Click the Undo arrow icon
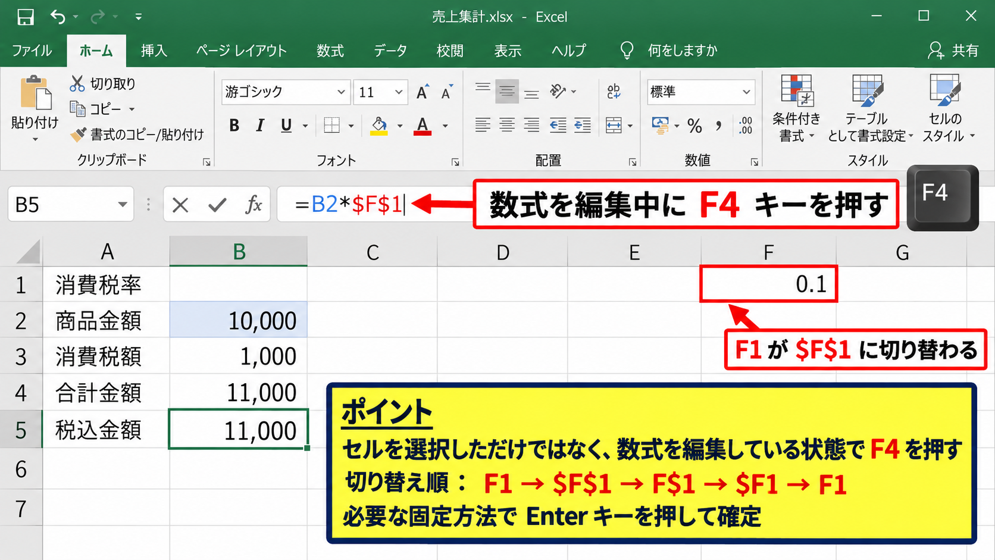Viewport: 995px width, 560px height. click(58, 17)
